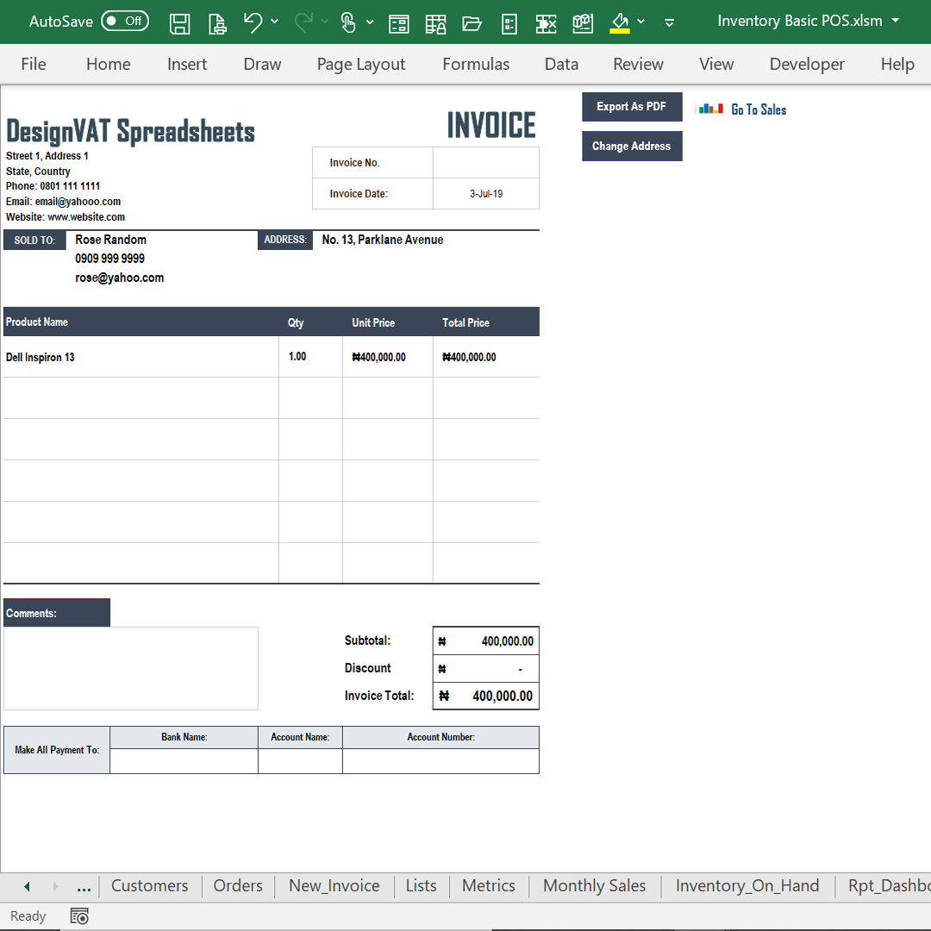Open the Developer ribbon tab

tap(807, 64)
